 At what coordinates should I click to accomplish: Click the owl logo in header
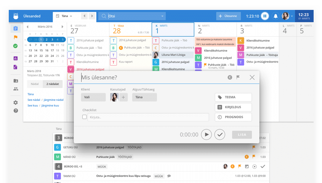[x=16, y=16]
